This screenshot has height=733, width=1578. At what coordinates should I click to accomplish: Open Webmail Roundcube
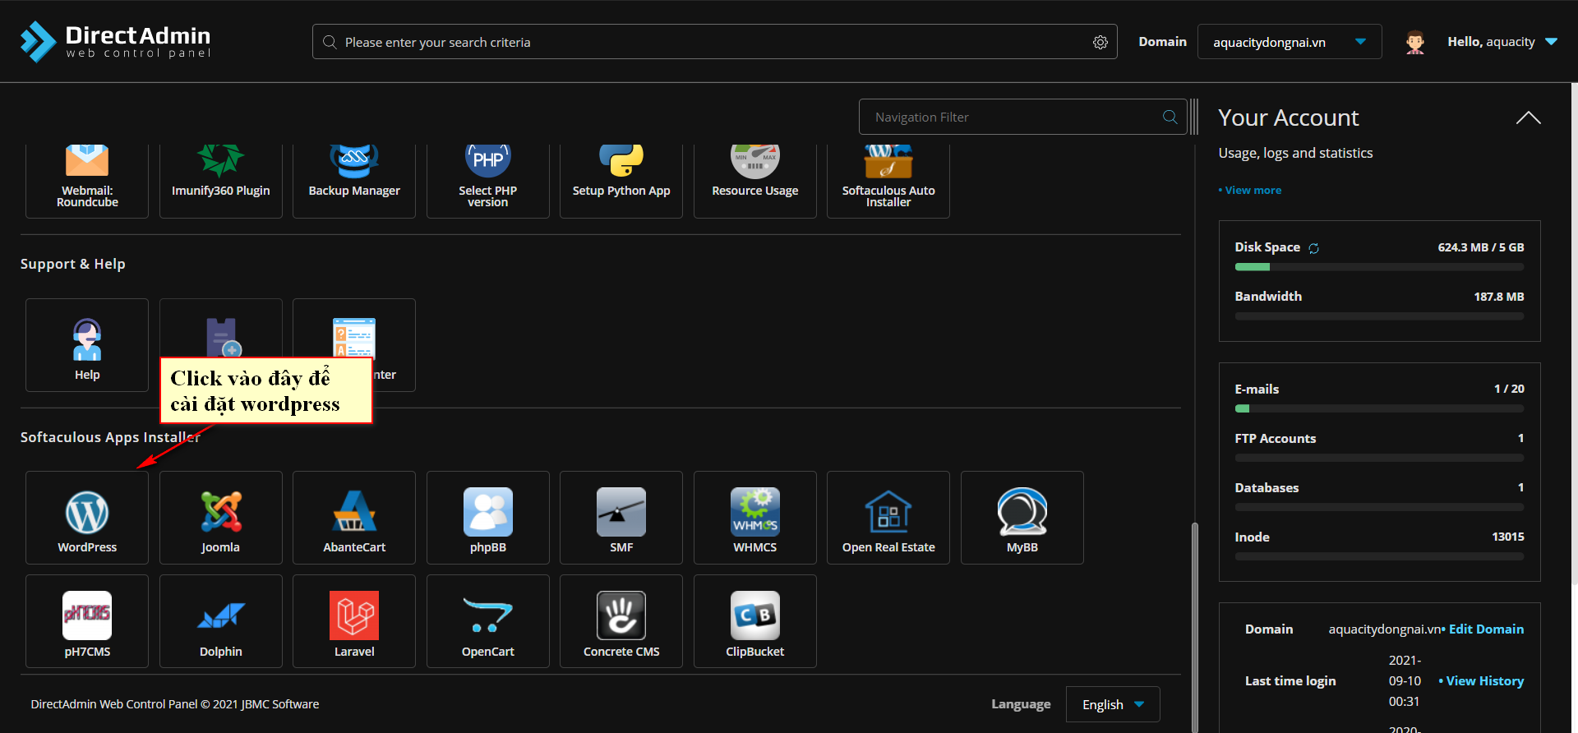[87, 181]
